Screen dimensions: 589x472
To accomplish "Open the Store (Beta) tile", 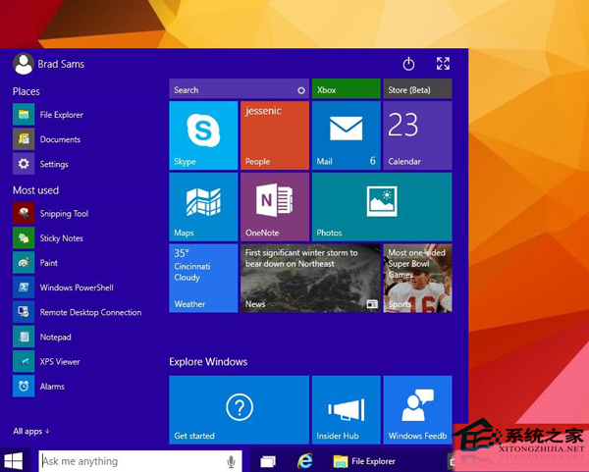I will pyautogui.click(x=417, y=89).
